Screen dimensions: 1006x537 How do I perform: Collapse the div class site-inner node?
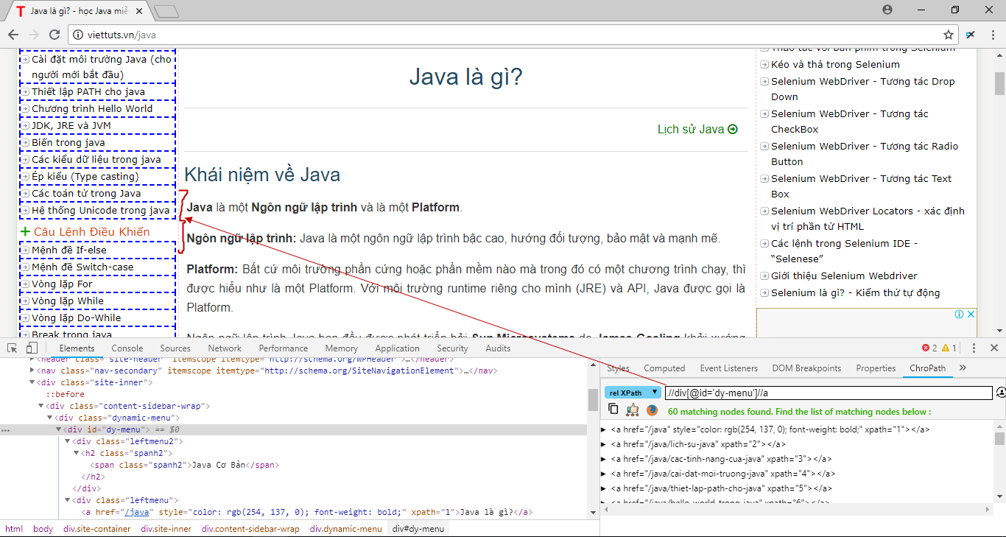[x=32, y=382]
